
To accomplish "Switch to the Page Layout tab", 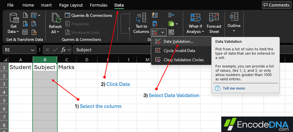I will click(71, 5).
